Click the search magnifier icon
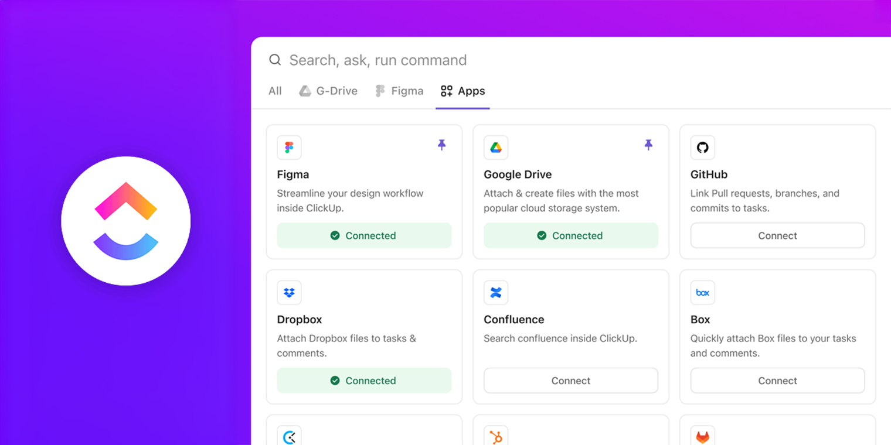The height and width of the screenshot is (445, 891). (x=275, y=60)
